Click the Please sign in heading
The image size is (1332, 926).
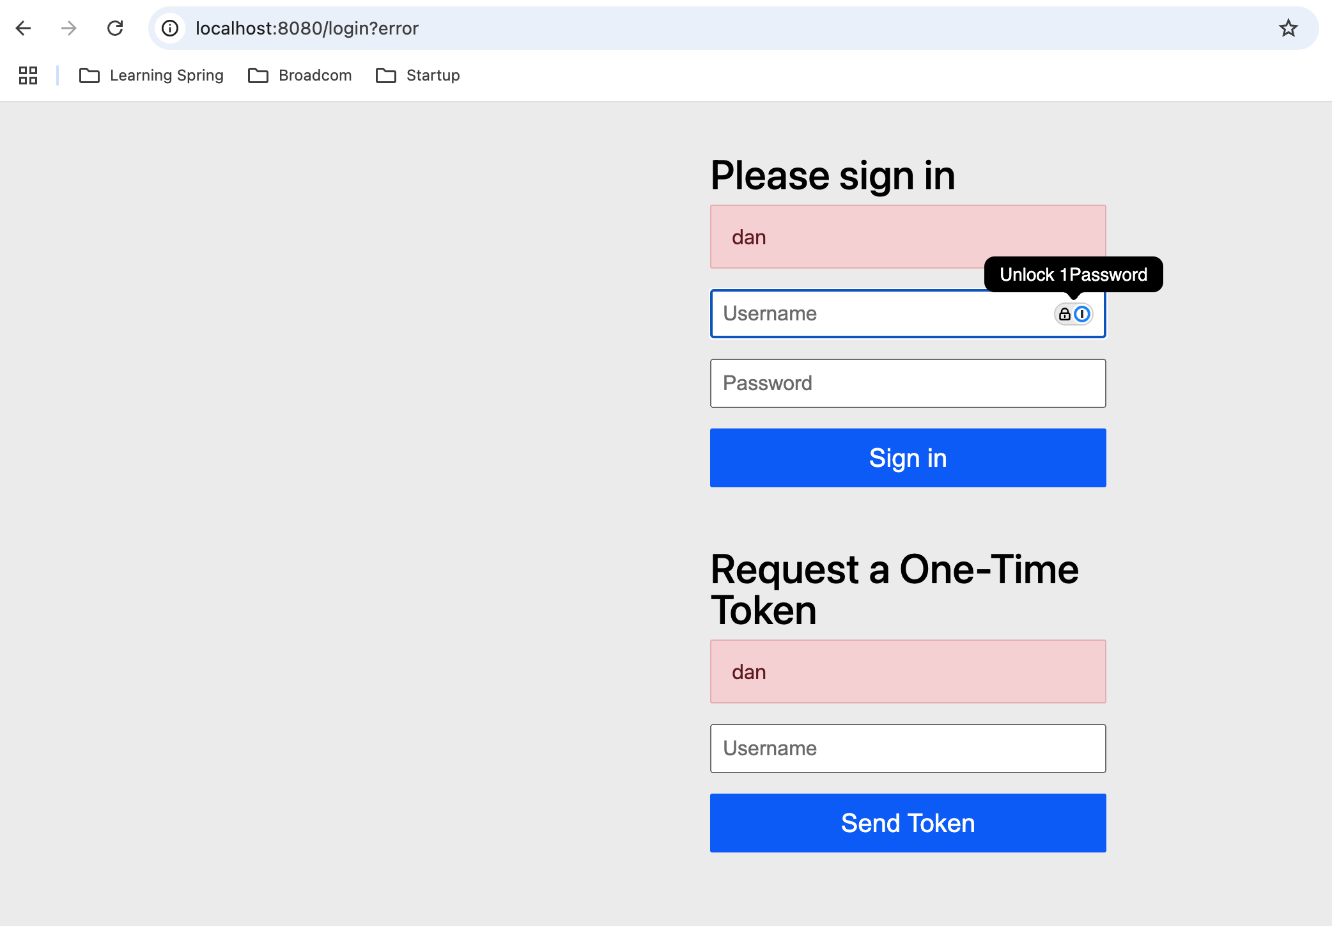[x=833, y=176]
